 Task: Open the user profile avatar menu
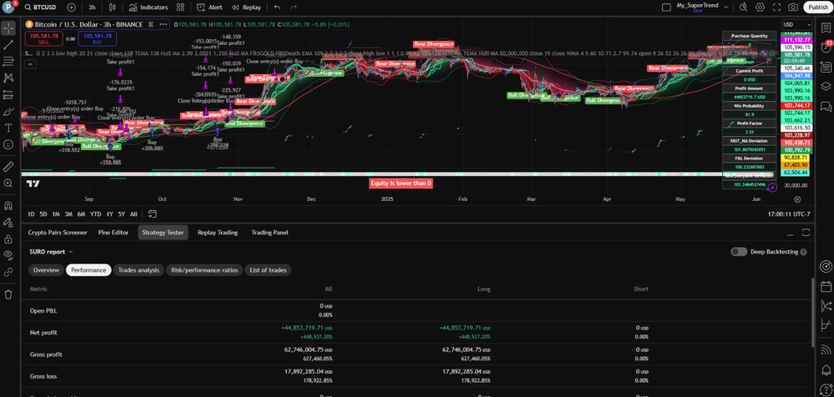[x=8, y=8]
